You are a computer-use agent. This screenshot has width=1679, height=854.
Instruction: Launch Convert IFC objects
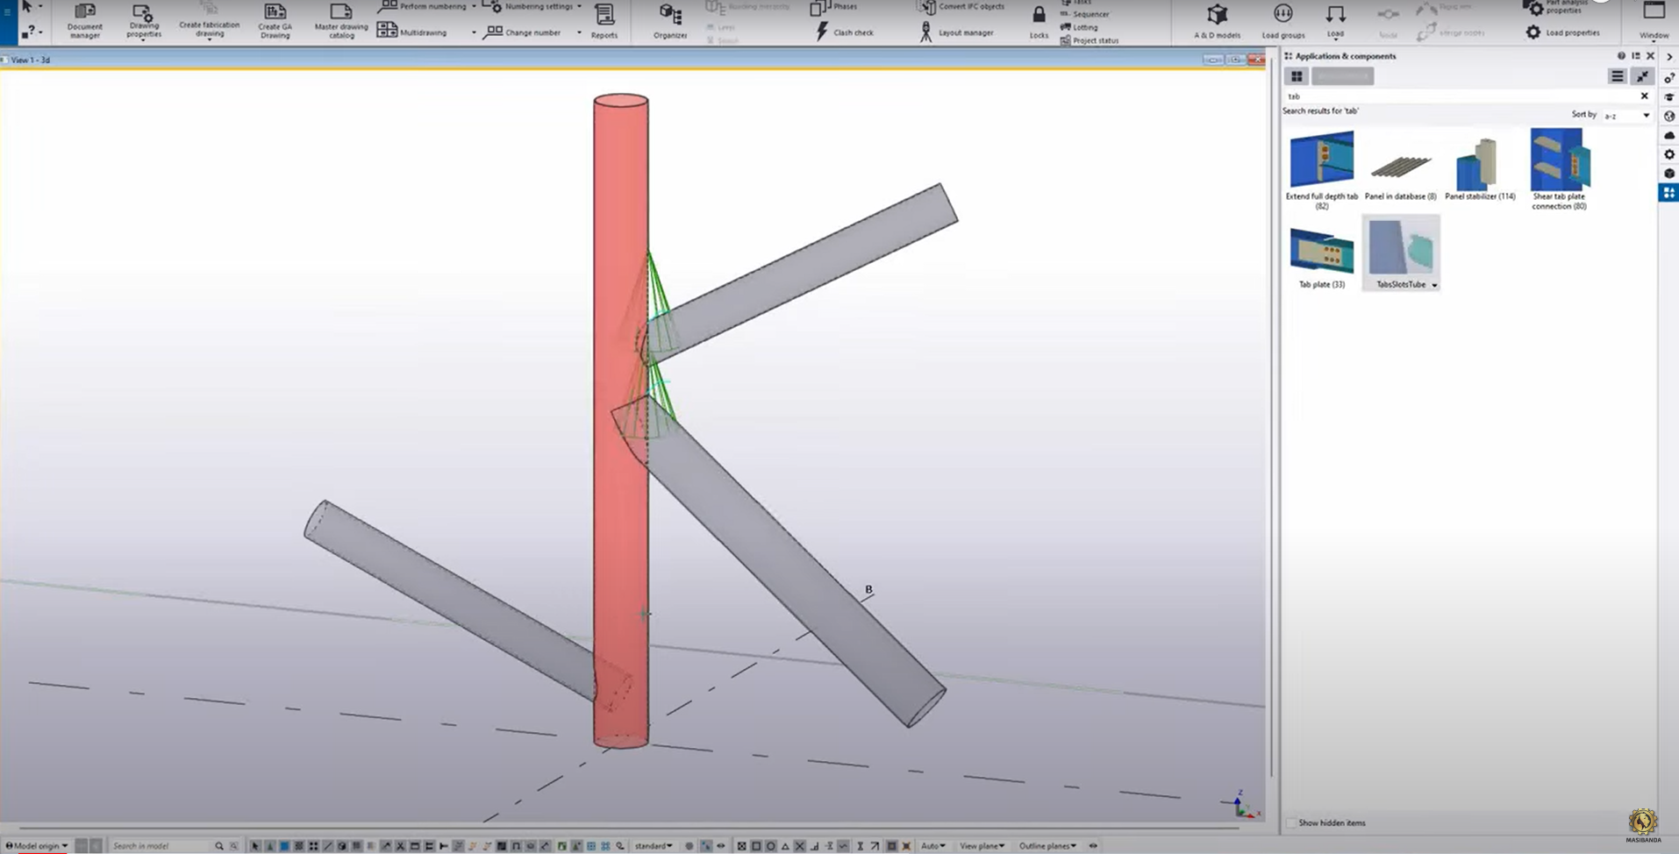click(965, 7)
